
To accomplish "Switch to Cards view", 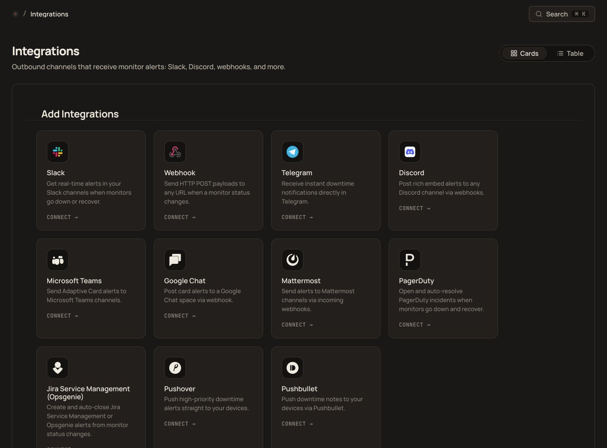I will (524, 53).
